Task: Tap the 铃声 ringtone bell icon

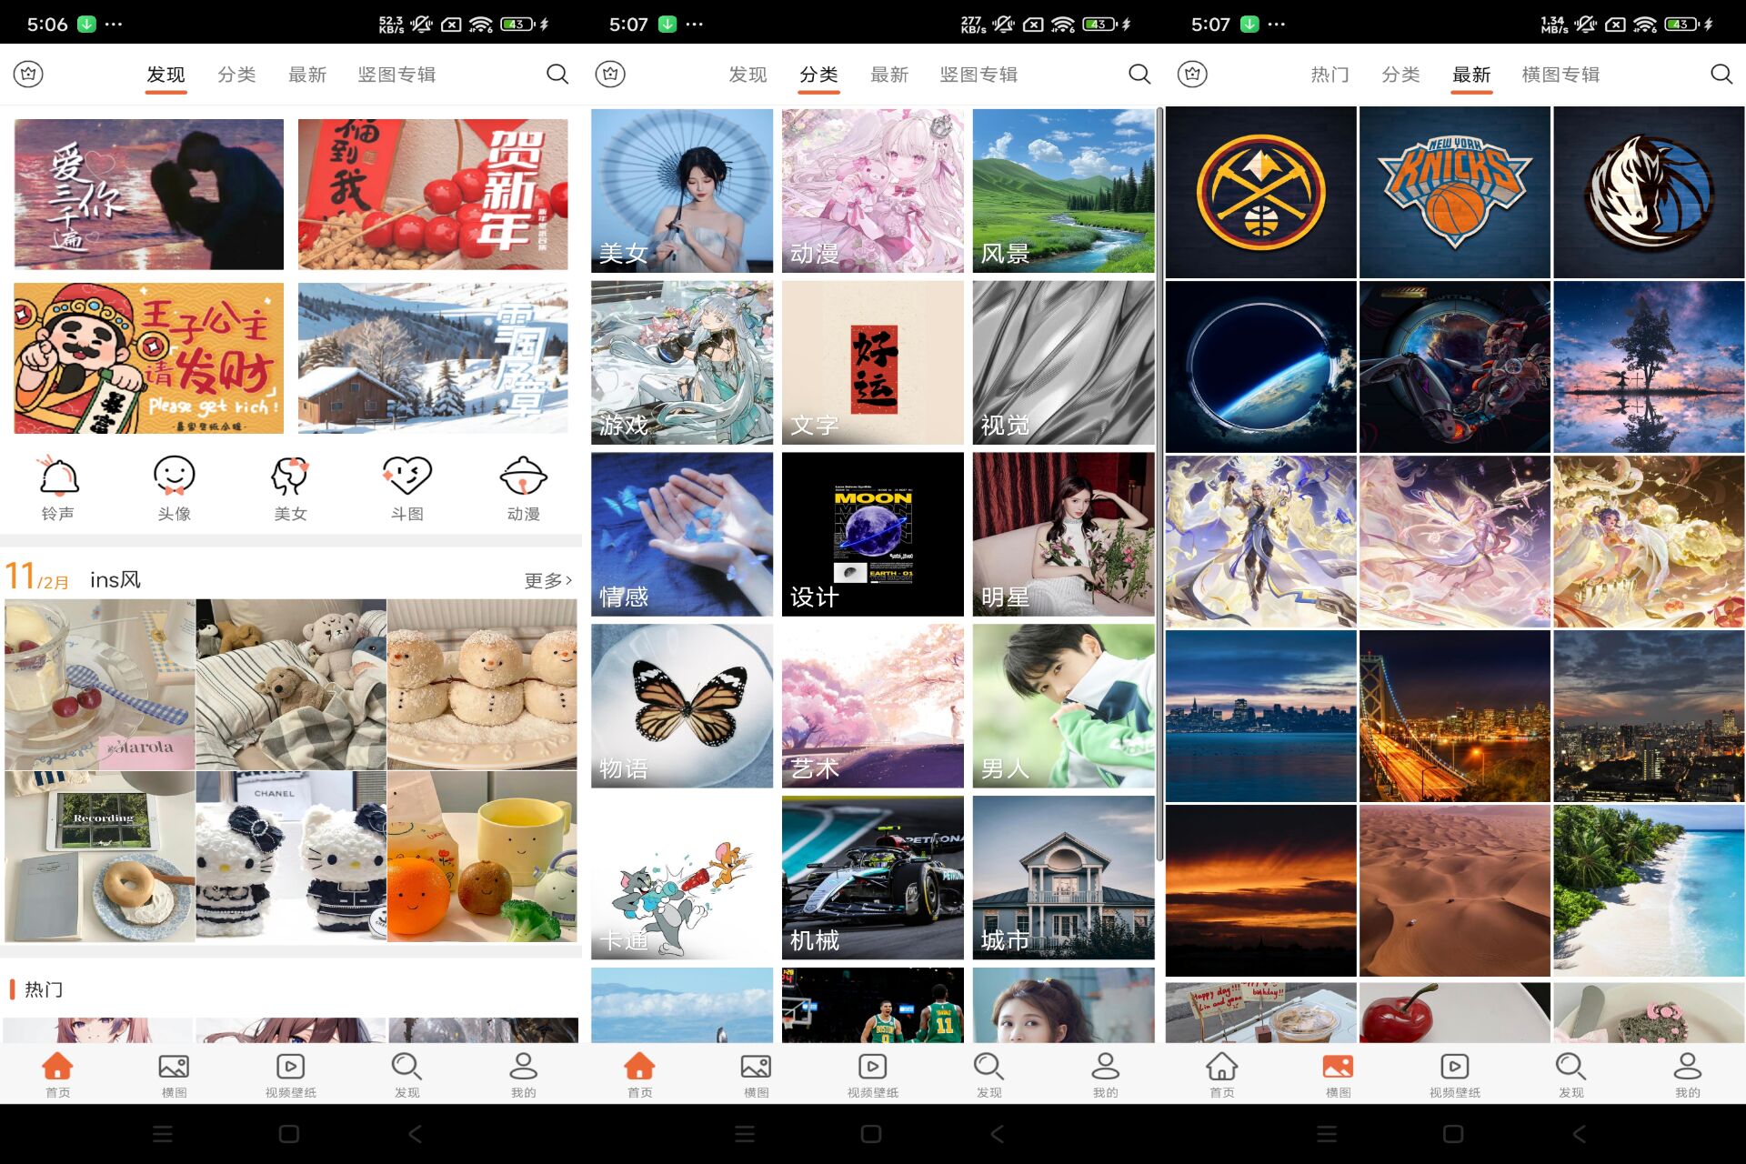Action: coord(58,477)
